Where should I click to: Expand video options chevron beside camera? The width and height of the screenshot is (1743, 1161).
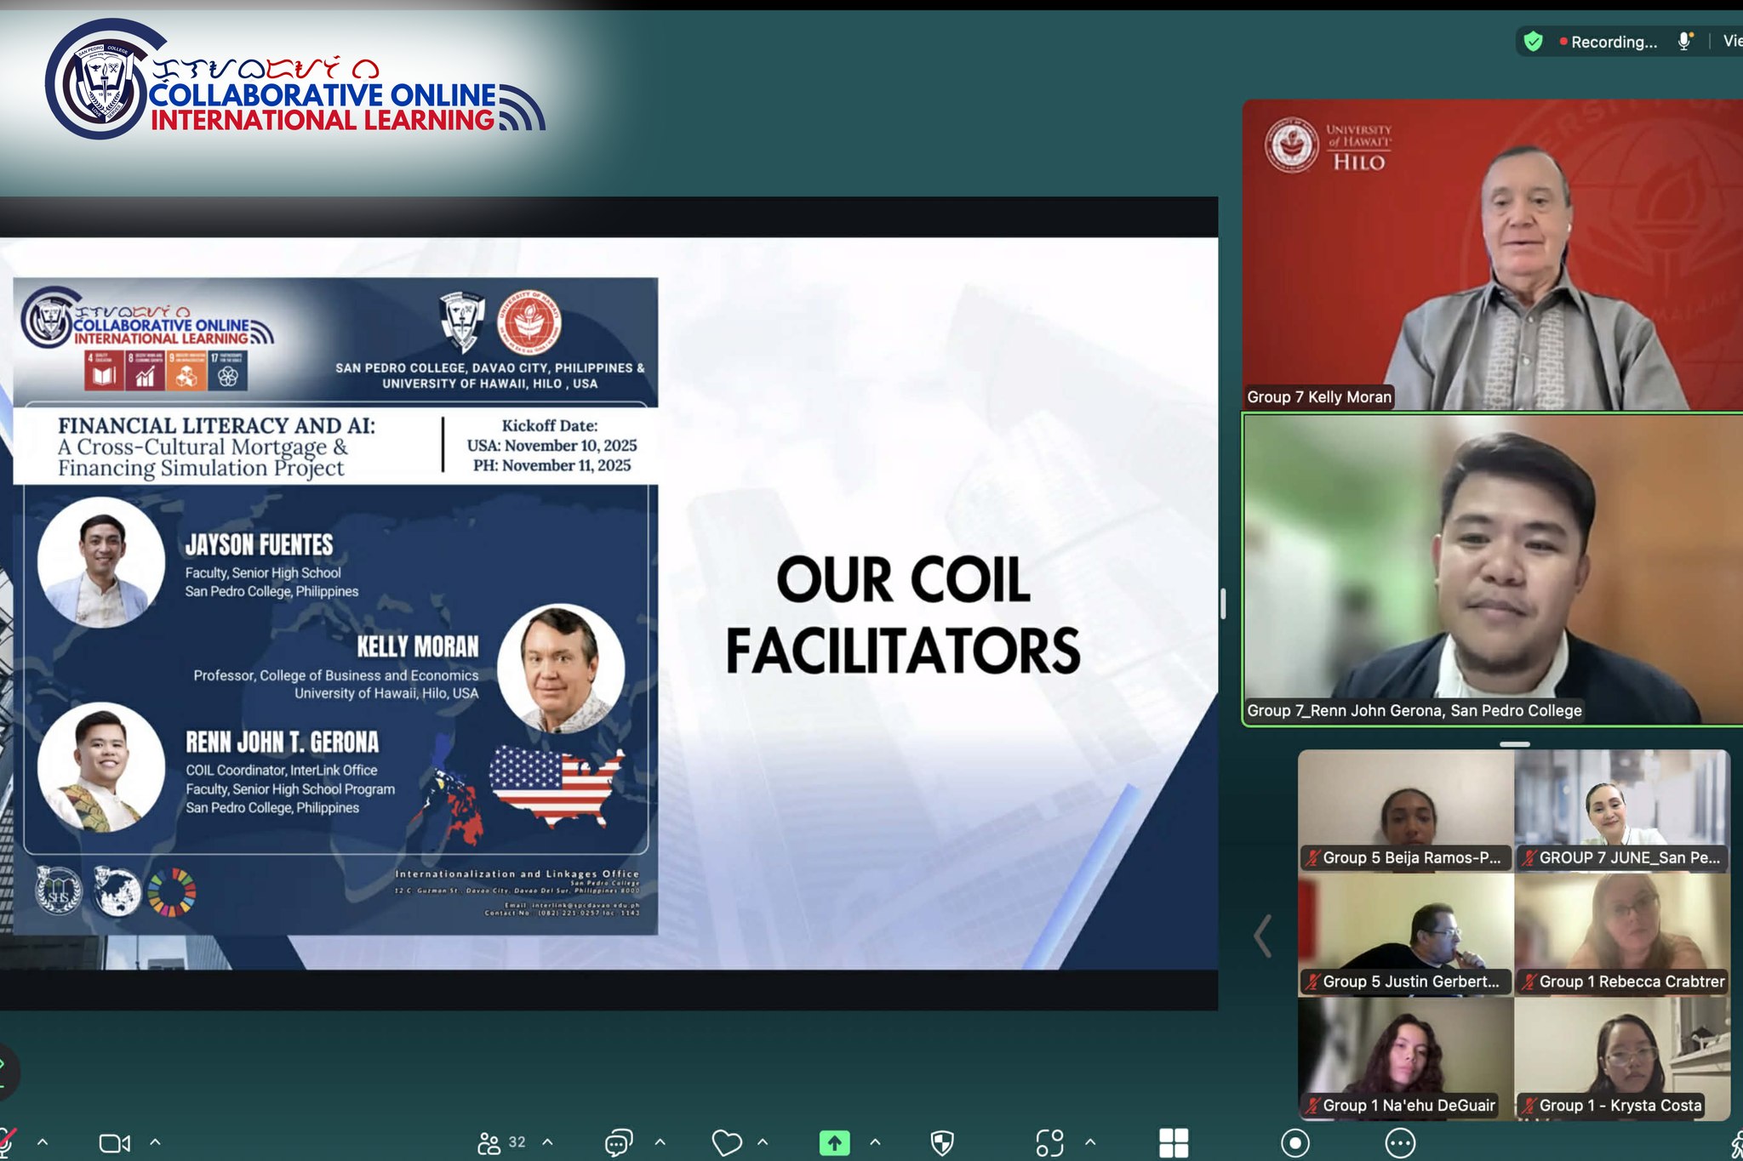coord(155,1142)
